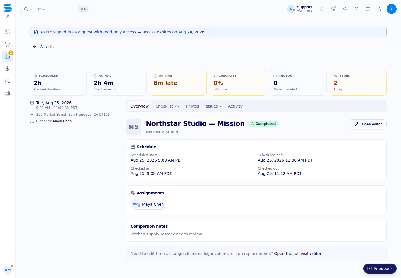The image size is (401, 278).
Task: Click the Checklist 0% stat card
Action: coord(238,83)
